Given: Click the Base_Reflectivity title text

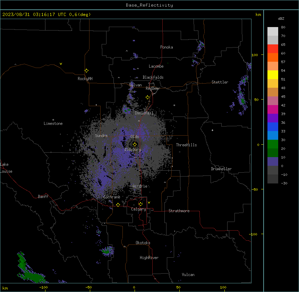Looking at the screenshot, I should pyautogui.click(x=149, y=5).
